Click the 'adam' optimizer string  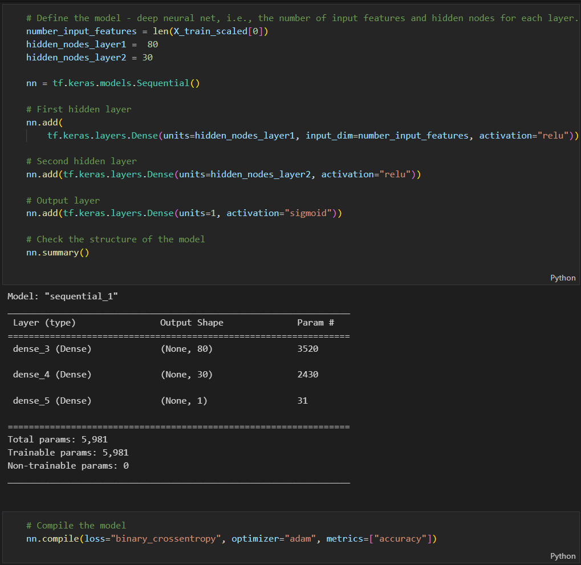(x=300, y=538)
